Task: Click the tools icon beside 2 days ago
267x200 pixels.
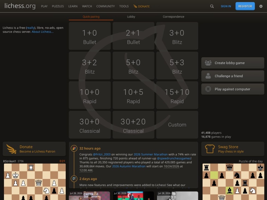Action: [x=74, y=179]
